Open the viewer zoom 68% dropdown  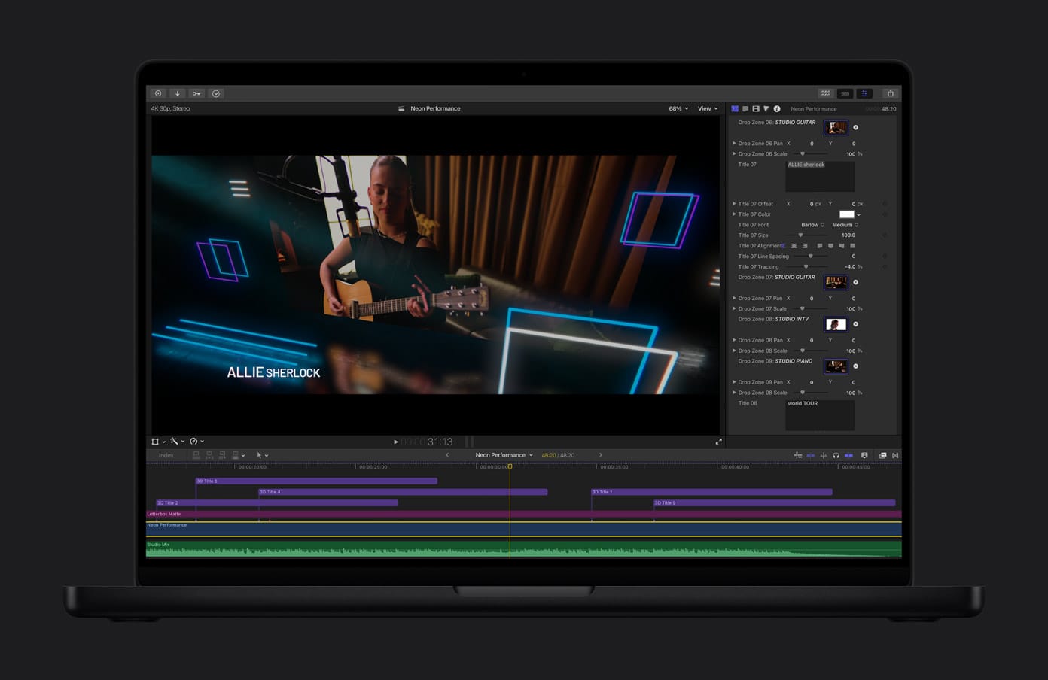pos(678,109)
